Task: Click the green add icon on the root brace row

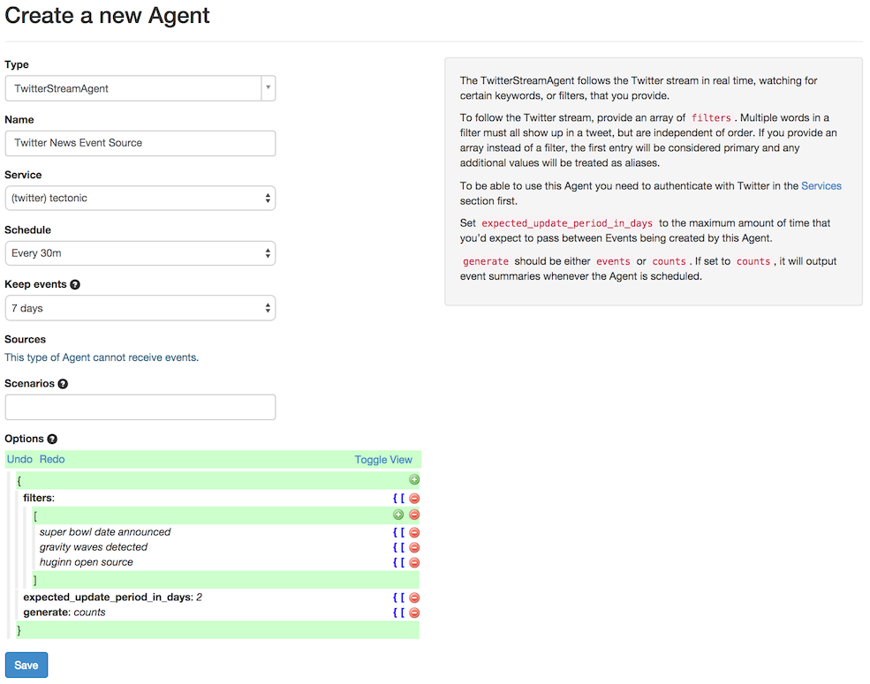Action: pos(414,480)
